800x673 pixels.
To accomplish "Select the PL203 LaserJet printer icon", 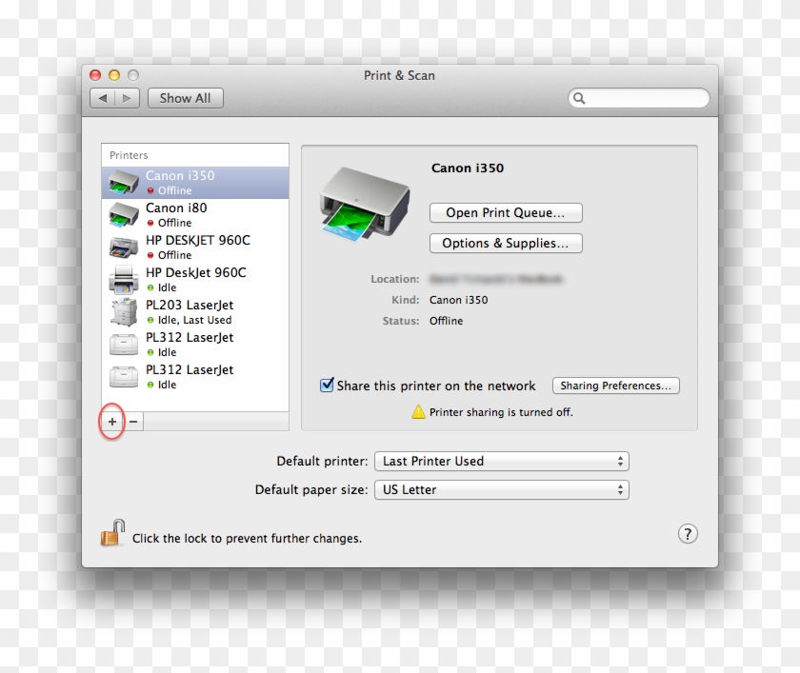I will click(x=124, y=311).
